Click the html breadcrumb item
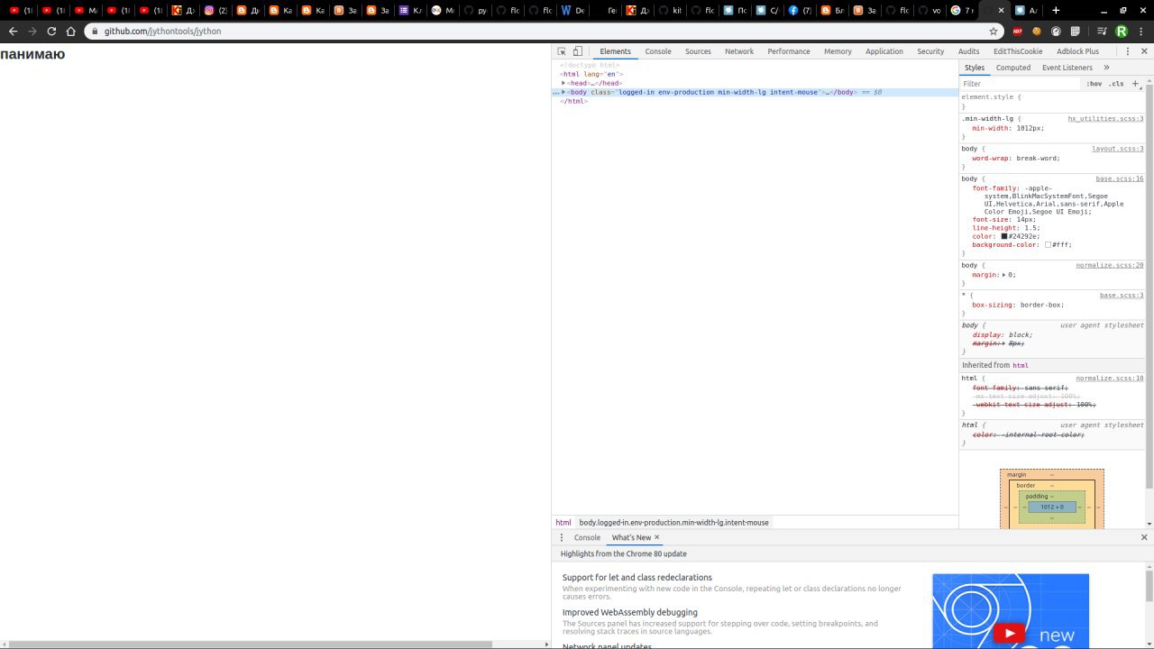1154x649 pixels. [563, 523]
